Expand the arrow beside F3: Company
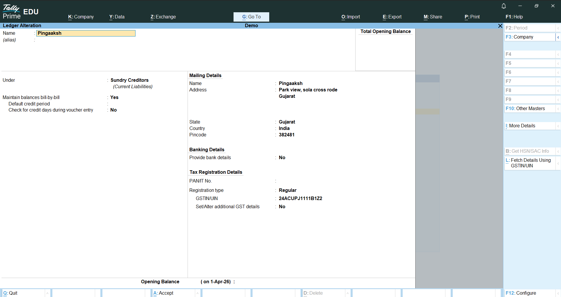 (x=558, y=37)
